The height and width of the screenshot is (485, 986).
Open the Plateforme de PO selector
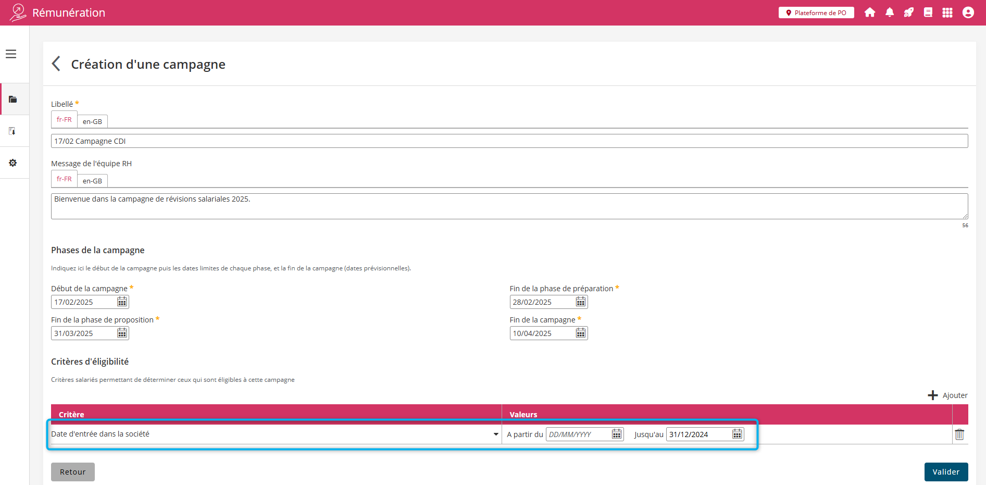816,13
